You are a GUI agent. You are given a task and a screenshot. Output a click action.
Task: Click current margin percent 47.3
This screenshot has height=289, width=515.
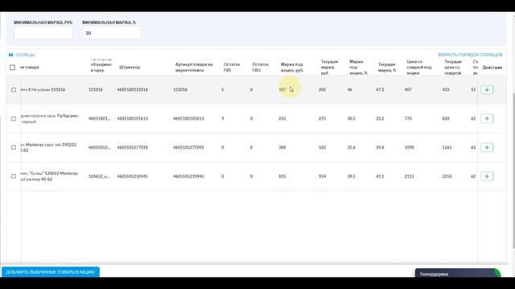380,90
